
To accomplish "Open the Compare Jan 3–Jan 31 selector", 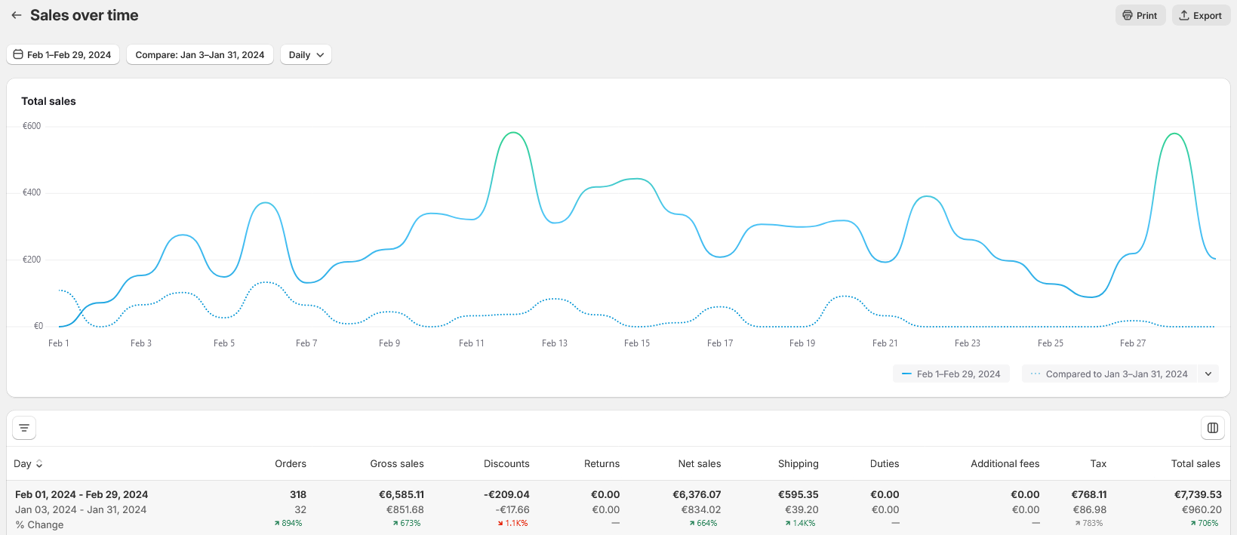I will pos(199,55).
